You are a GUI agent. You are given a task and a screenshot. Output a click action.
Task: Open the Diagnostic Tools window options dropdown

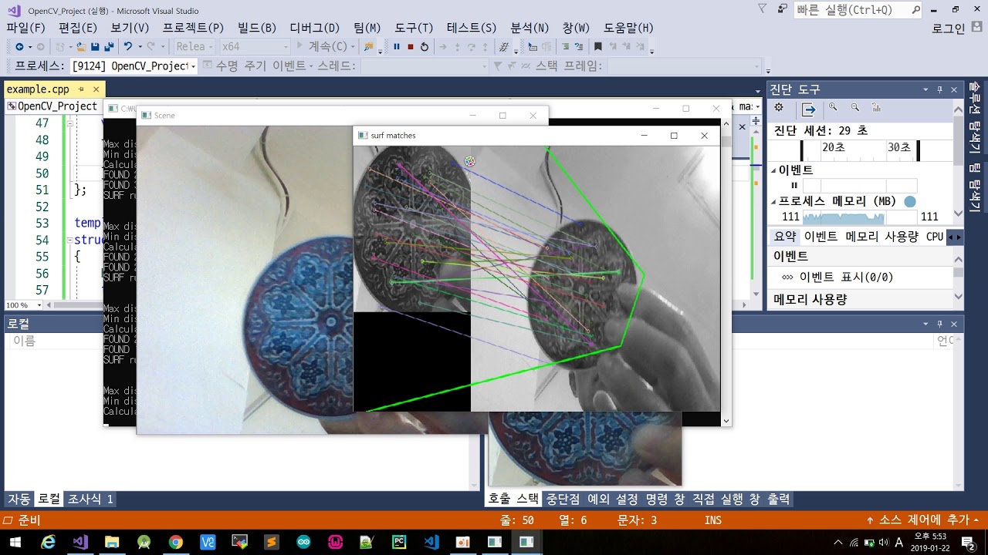tap(925, 89)
